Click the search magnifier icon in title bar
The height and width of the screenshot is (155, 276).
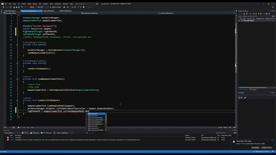pos(97,4)
